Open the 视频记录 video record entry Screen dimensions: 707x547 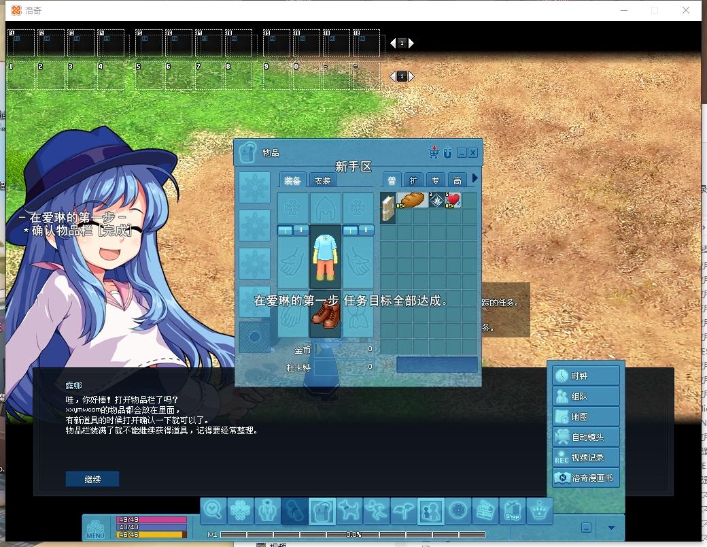586,457
